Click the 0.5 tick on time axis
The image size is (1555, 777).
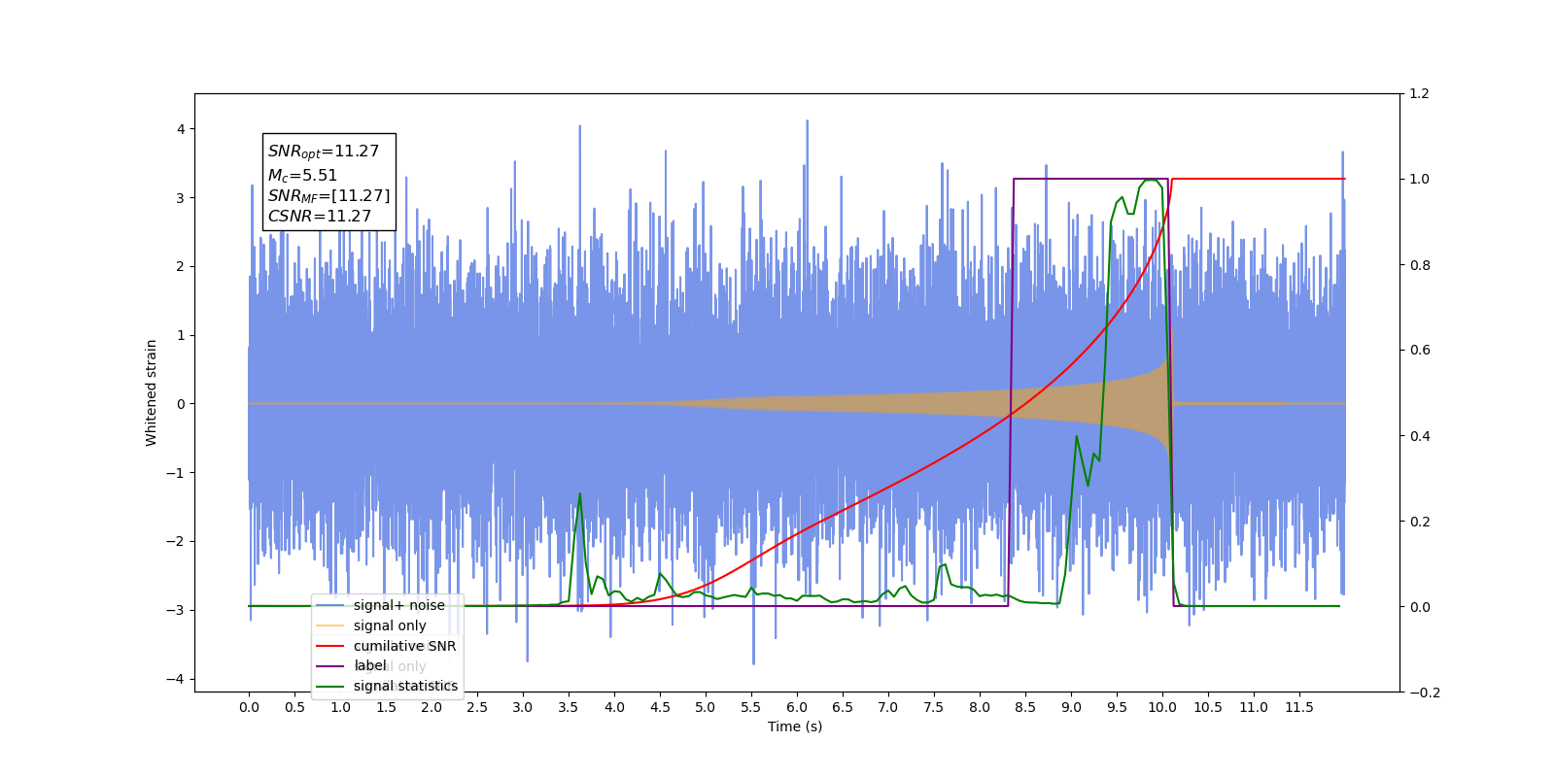[x=294, y=707]
